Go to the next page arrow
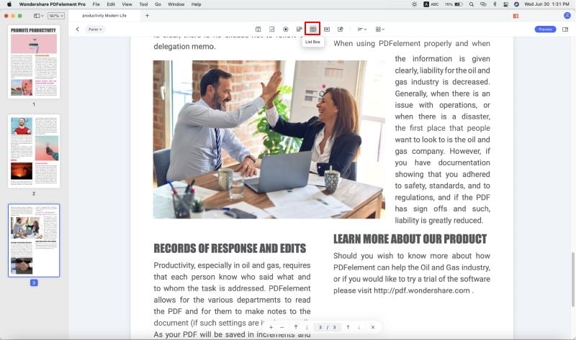 pos(359,327)
